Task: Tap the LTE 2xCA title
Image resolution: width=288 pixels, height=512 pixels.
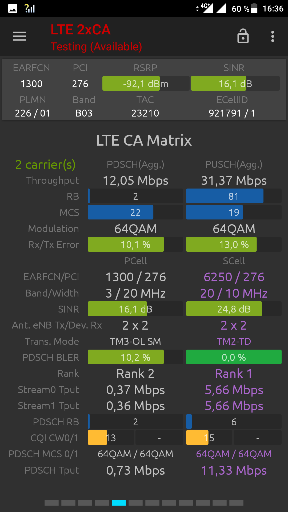Action: point(81,30)
